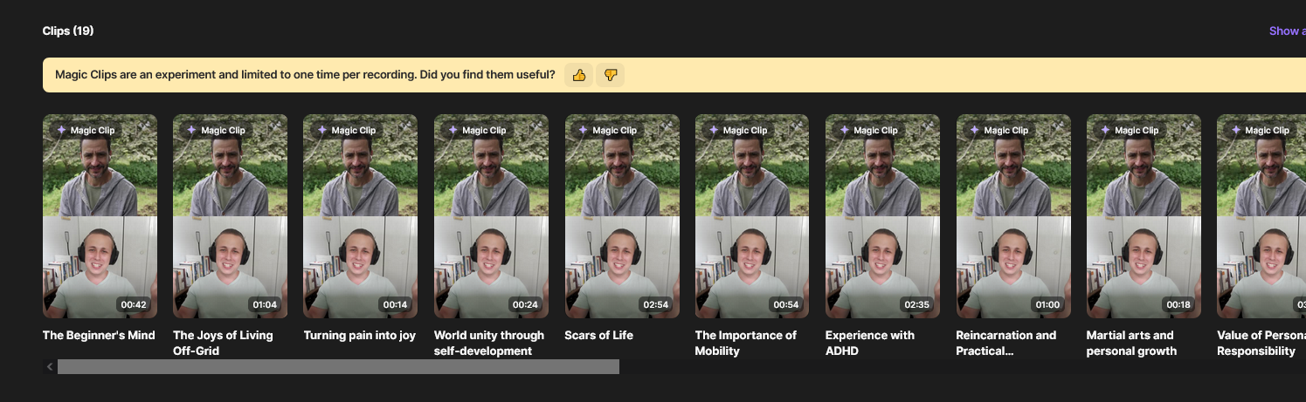Screen dimensions: 1306x402
Task: Open the Show all link
Action: click(x=1287, y=31)
